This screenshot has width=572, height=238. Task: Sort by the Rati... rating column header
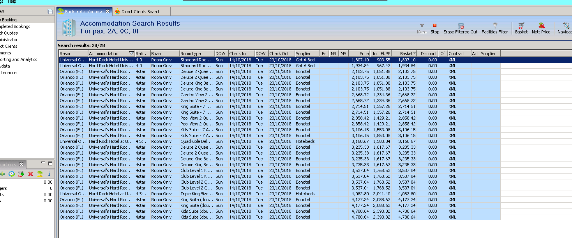[142, 54]
